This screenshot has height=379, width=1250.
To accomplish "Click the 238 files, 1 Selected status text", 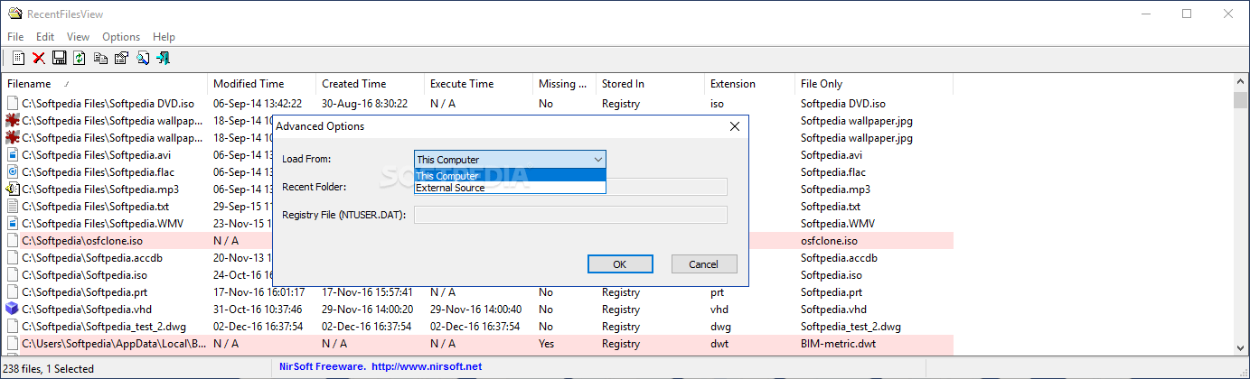I will coord(49,368).
